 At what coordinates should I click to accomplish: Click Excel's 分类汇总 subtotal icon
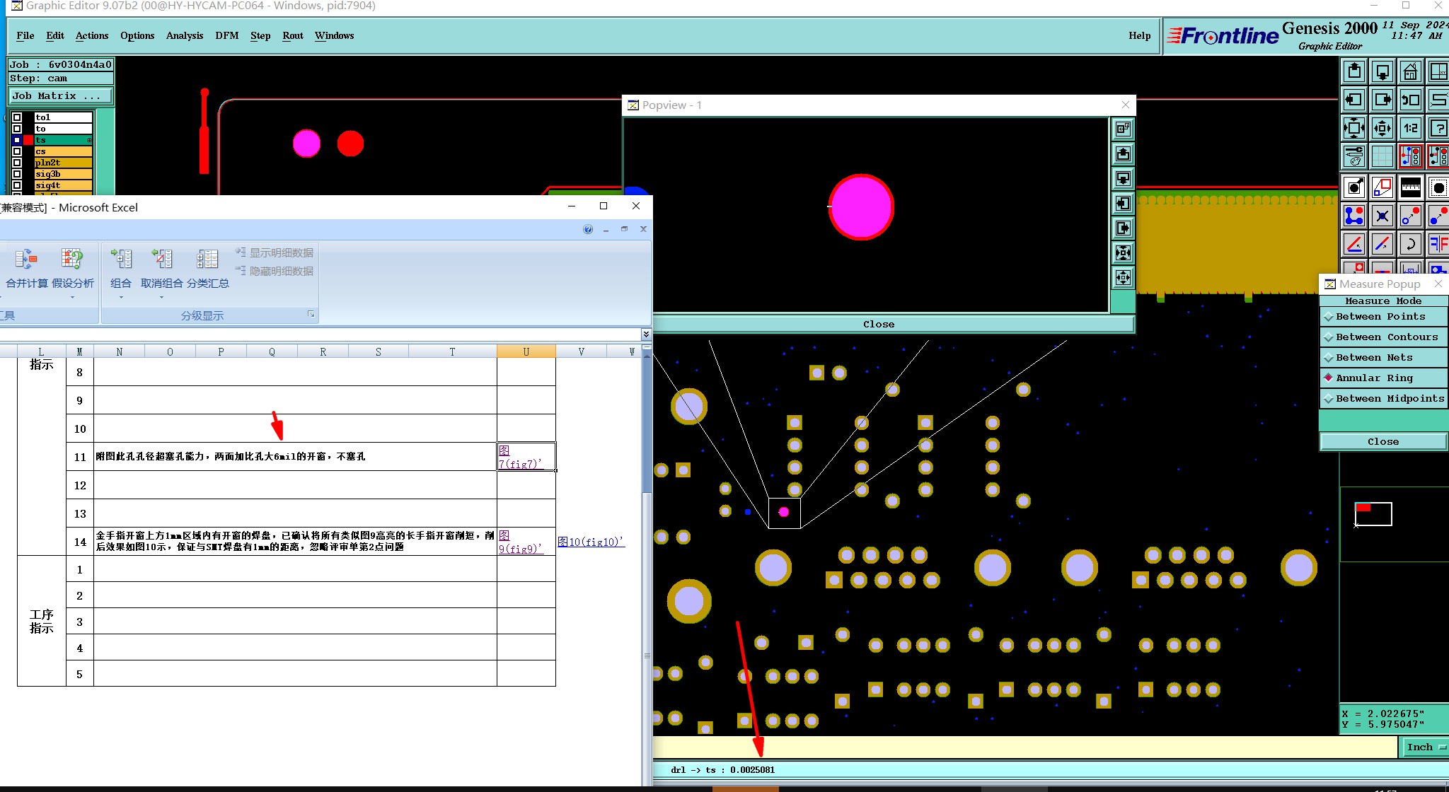(x=207, y=260)
